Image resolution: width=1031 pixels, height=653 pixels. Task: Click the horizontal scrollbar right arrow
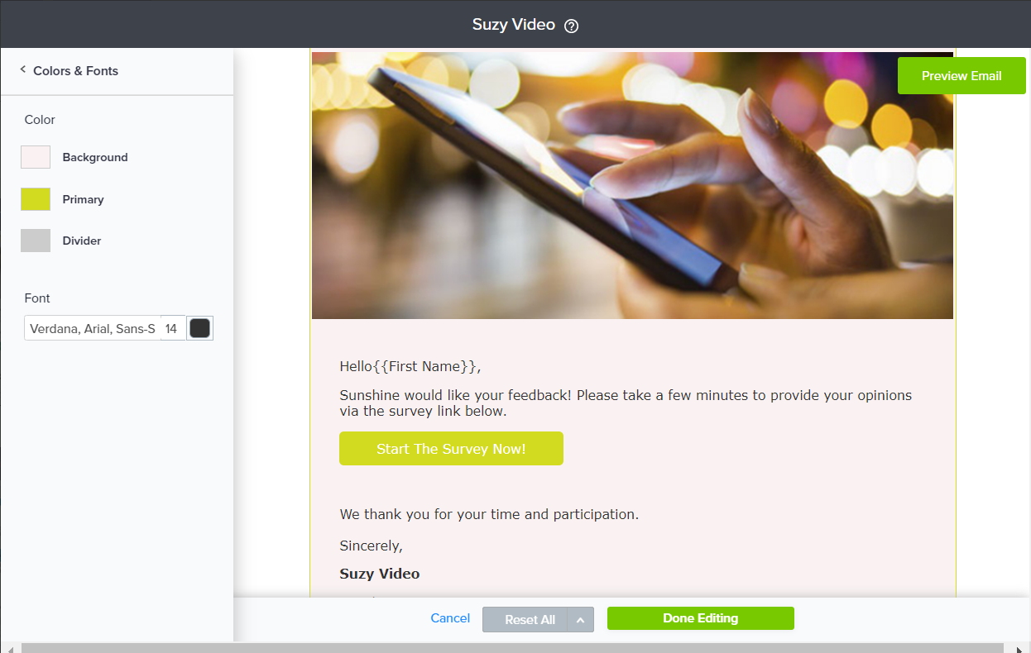coord(1019,648)
